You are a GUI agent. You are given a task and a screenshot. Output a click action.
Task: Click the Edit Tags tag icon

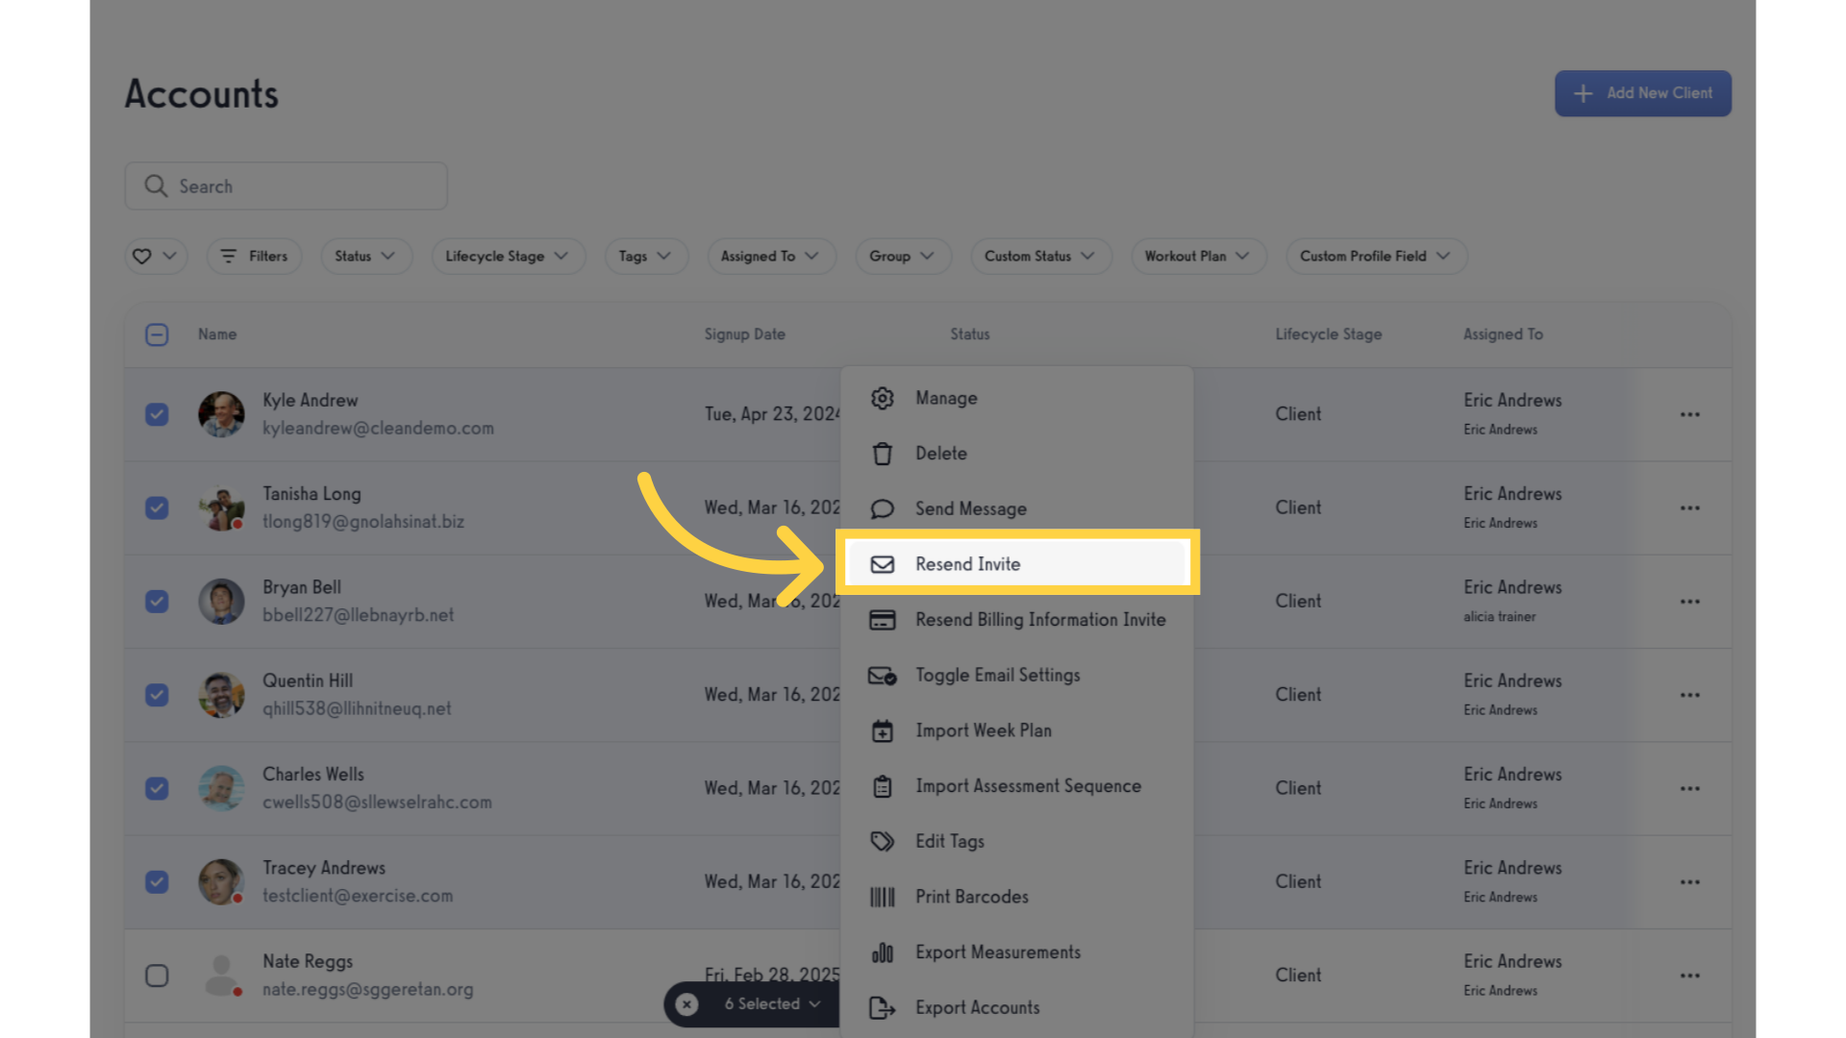click(x=882, y=842)
